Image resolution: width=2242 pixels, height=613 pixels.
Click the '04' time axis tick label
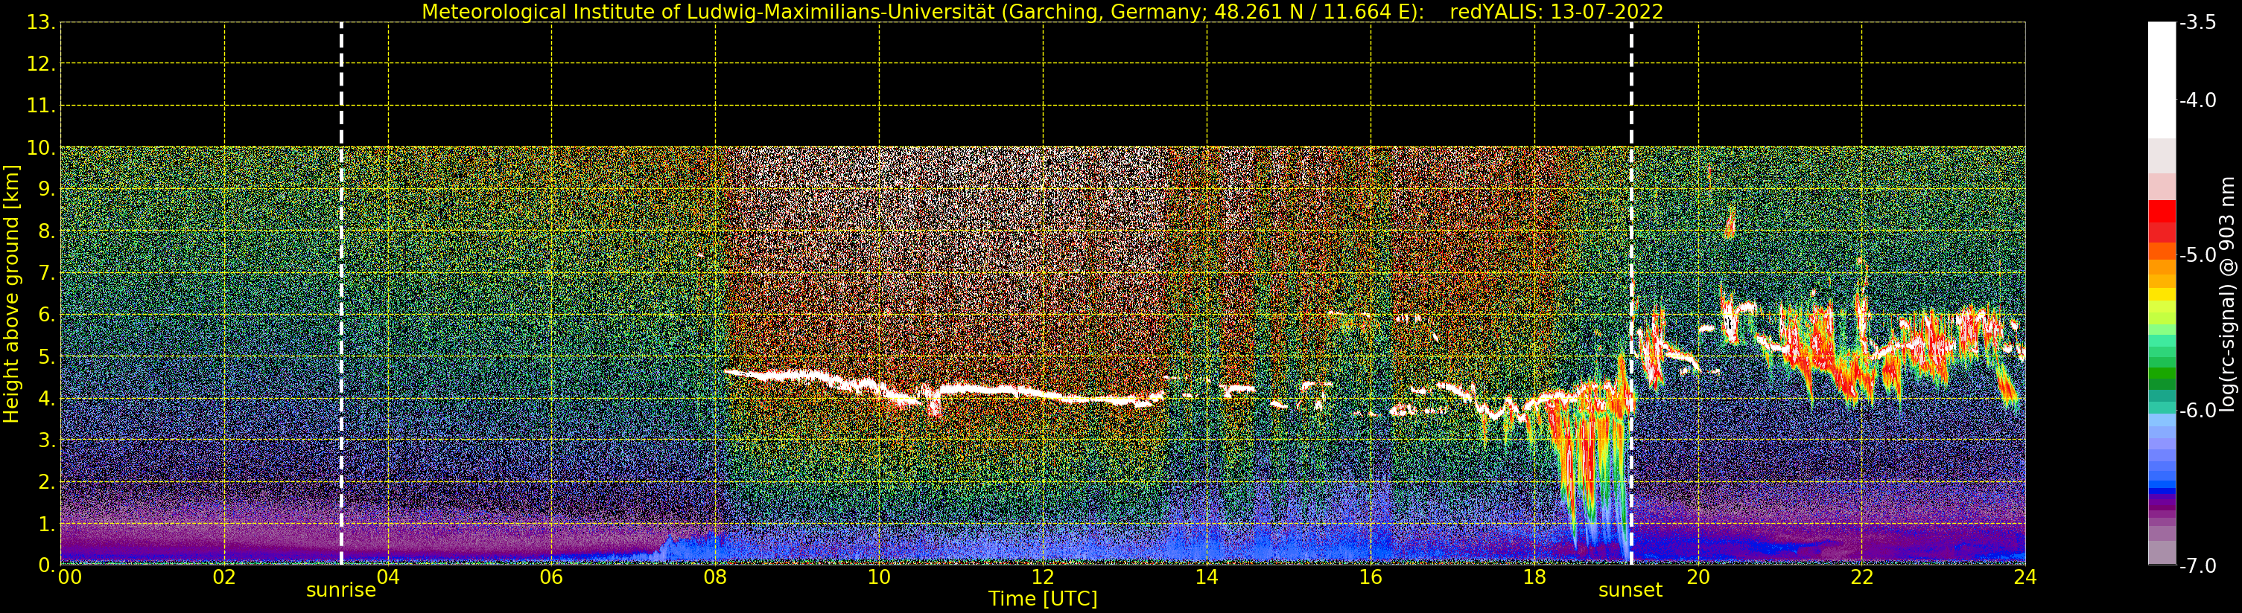tap(388, 577)
